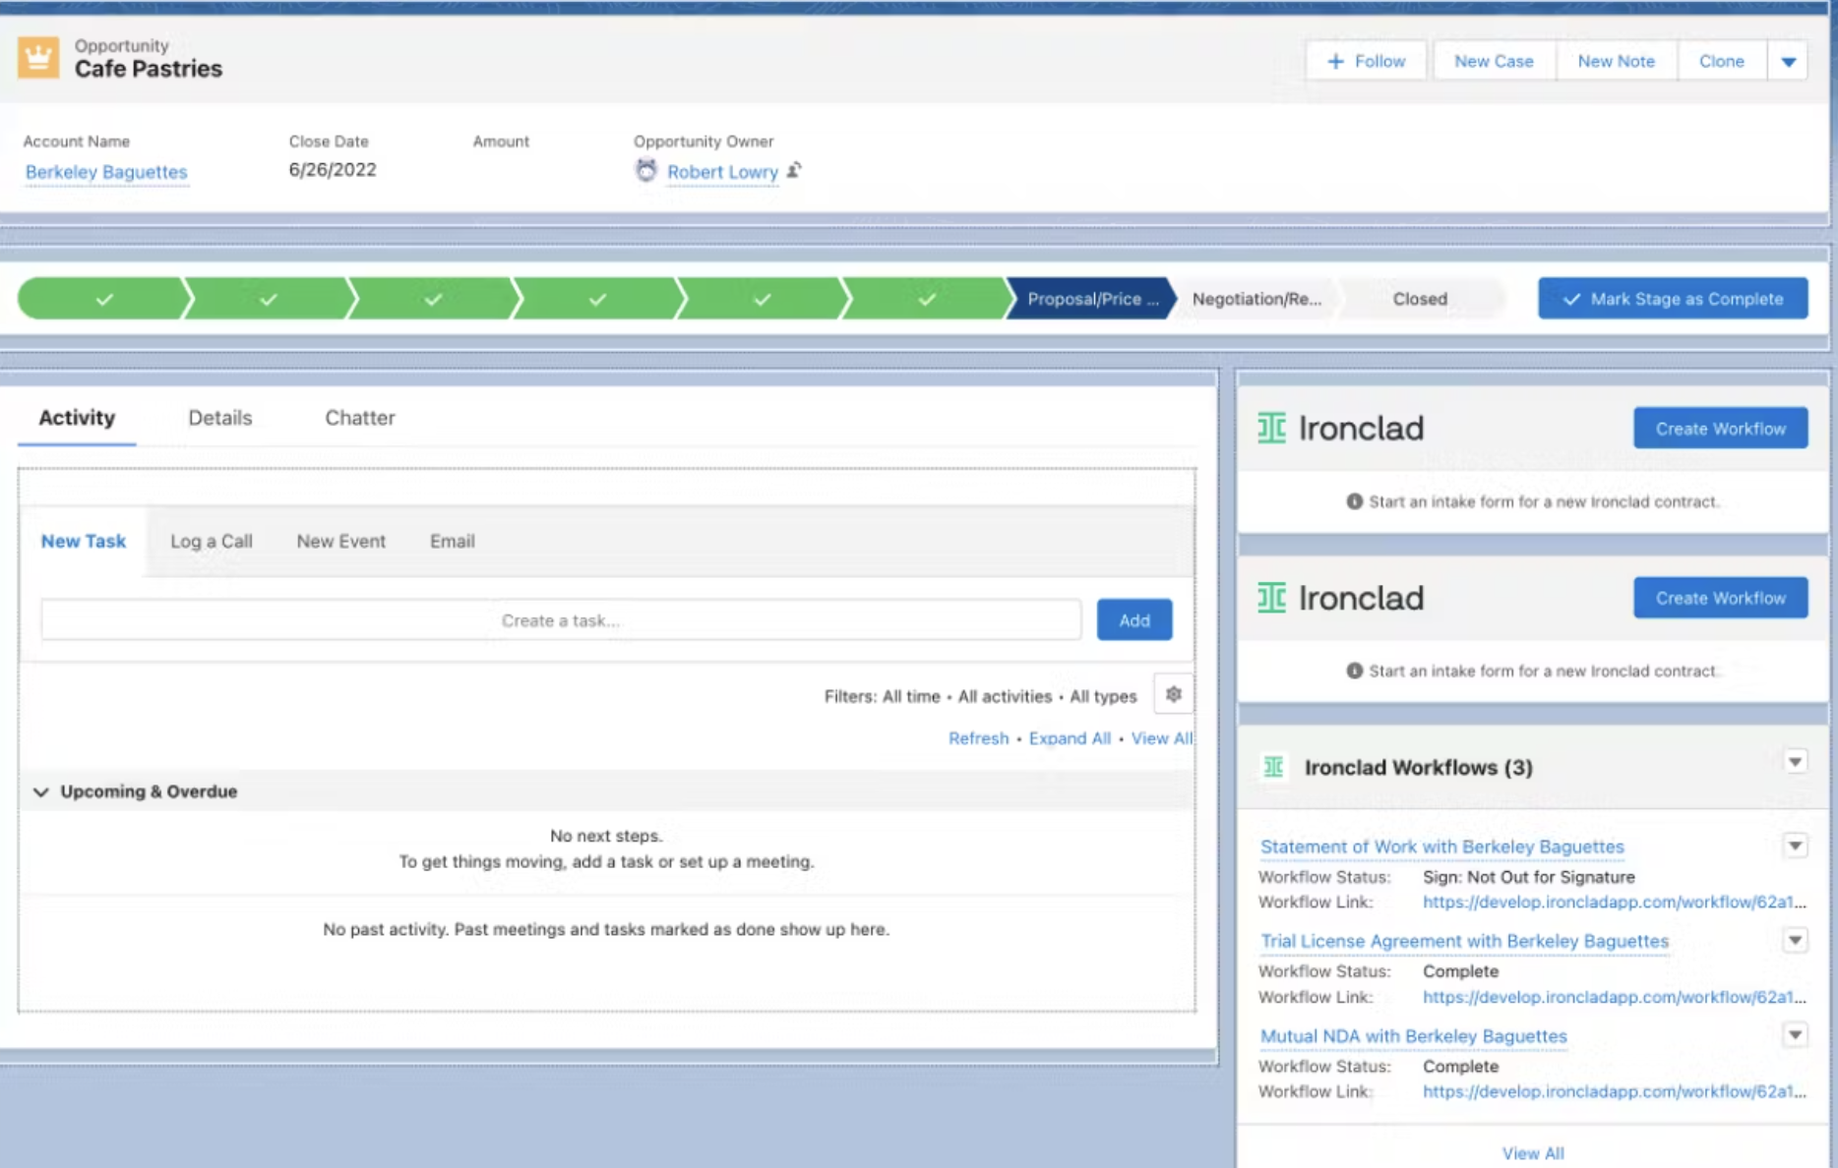The image size is (1838, 1168).
Task: Collapse the Upcoming & Overdue section
Action: click(x=41, y=791)
